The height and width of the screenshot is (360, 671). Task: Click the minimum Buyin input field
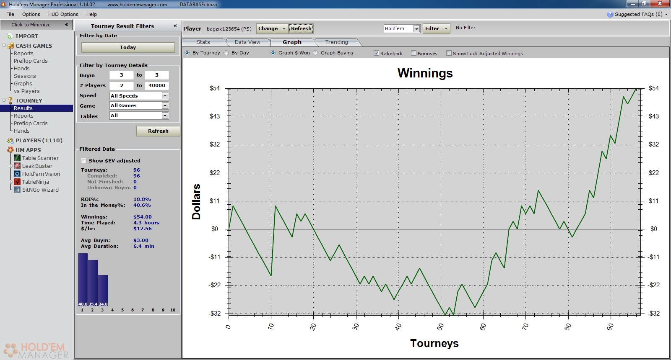tap(121, 75)
